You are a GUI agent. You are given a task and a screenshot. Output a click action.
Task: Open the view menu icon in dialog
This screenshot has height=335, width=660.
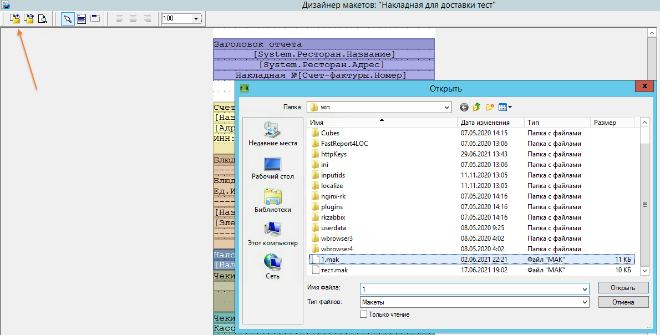click(505, 107)
